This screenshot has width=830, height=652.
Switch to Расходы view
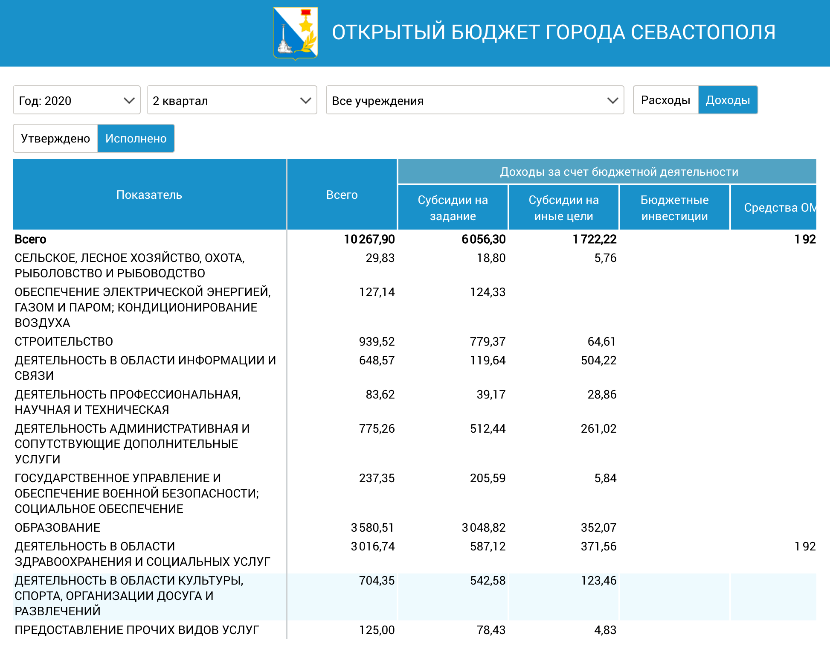665,100
